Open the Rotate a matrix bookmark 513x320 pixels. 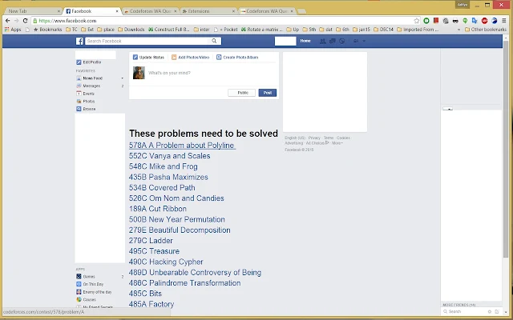(262, 30)
